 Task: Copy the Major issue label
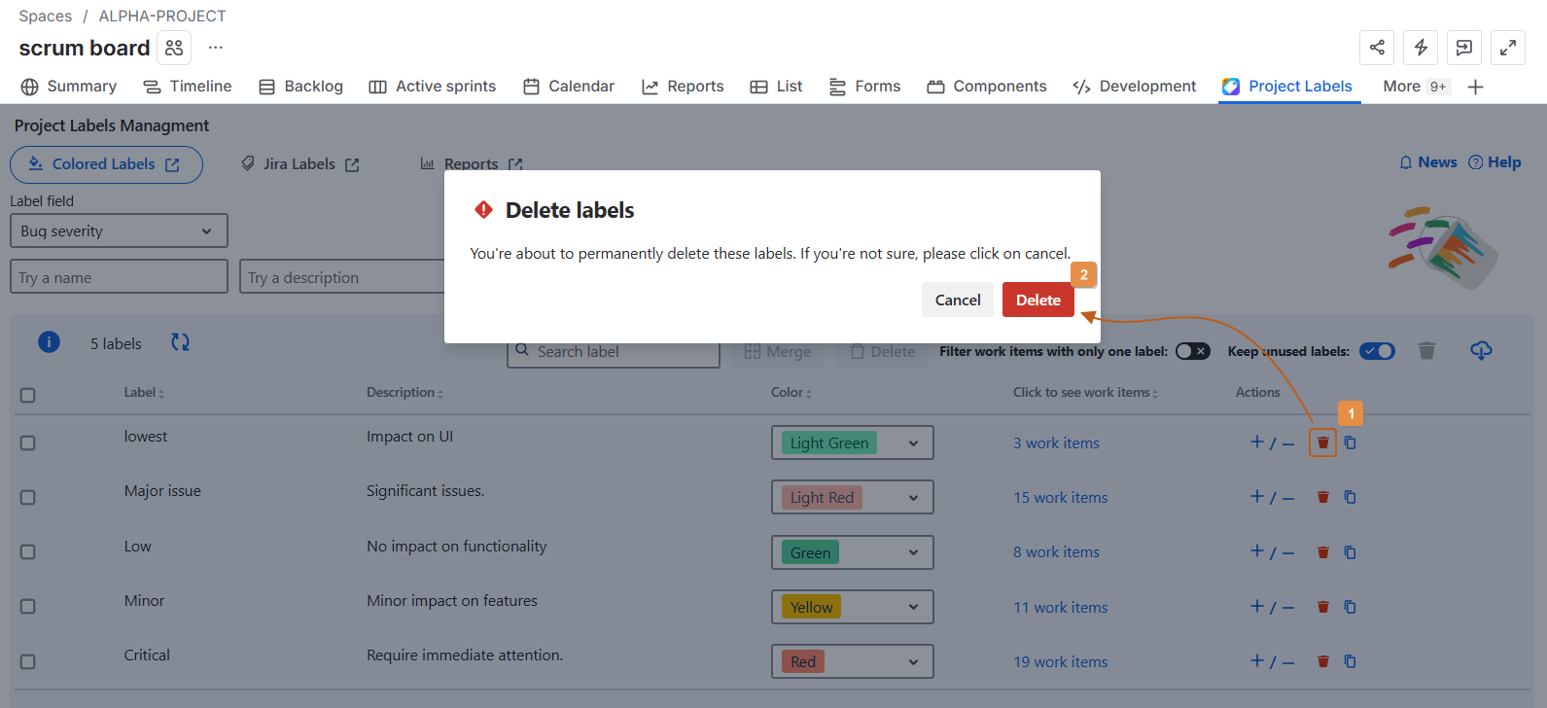coord(1350,497)
